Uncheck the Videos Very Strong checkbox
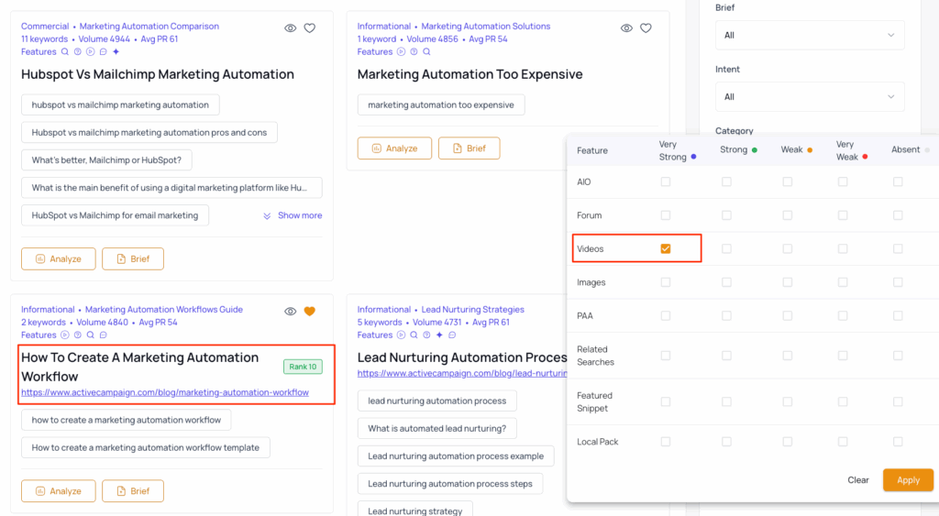The height and width of the screenshot is (516, 939). tap(666, 248)
